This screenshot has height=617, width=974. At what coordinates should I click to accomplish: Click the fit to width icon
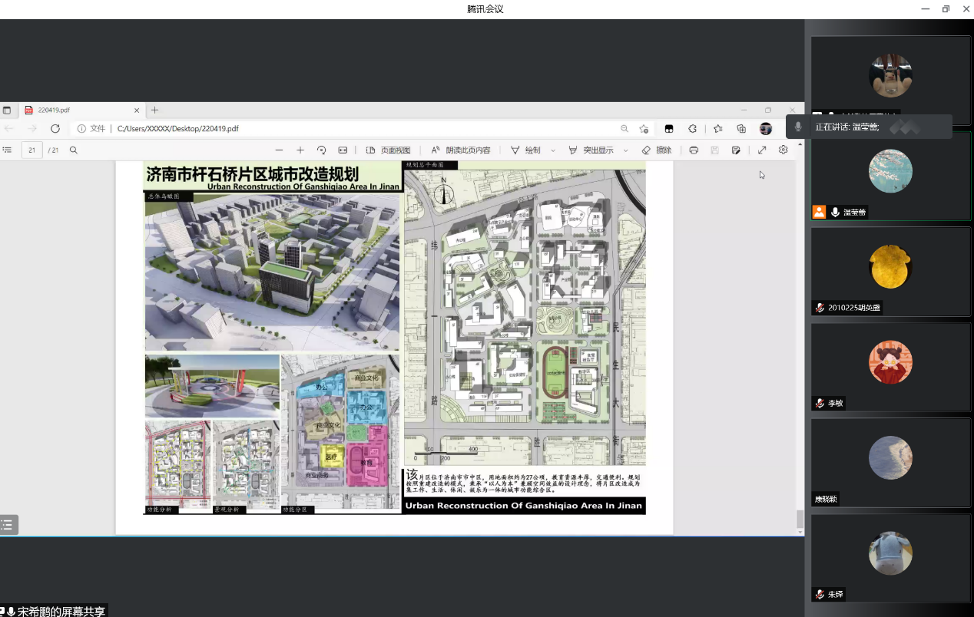click(343, 150)
